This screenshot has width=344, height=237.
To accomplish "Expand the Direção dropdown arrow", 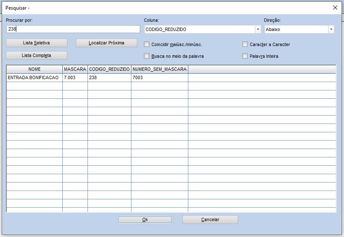I will tap(331, 29).
